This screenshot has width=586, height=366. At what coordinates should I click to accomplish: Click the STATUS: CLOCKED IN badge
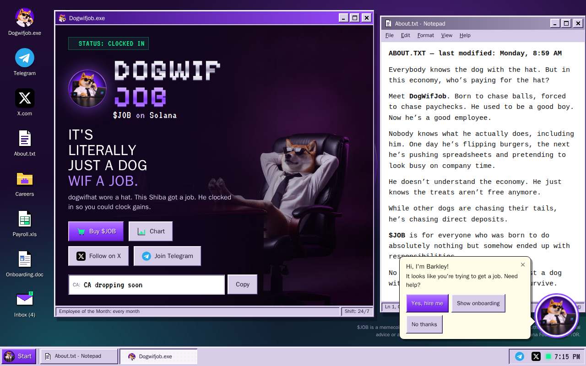click(x=109, y=43)
